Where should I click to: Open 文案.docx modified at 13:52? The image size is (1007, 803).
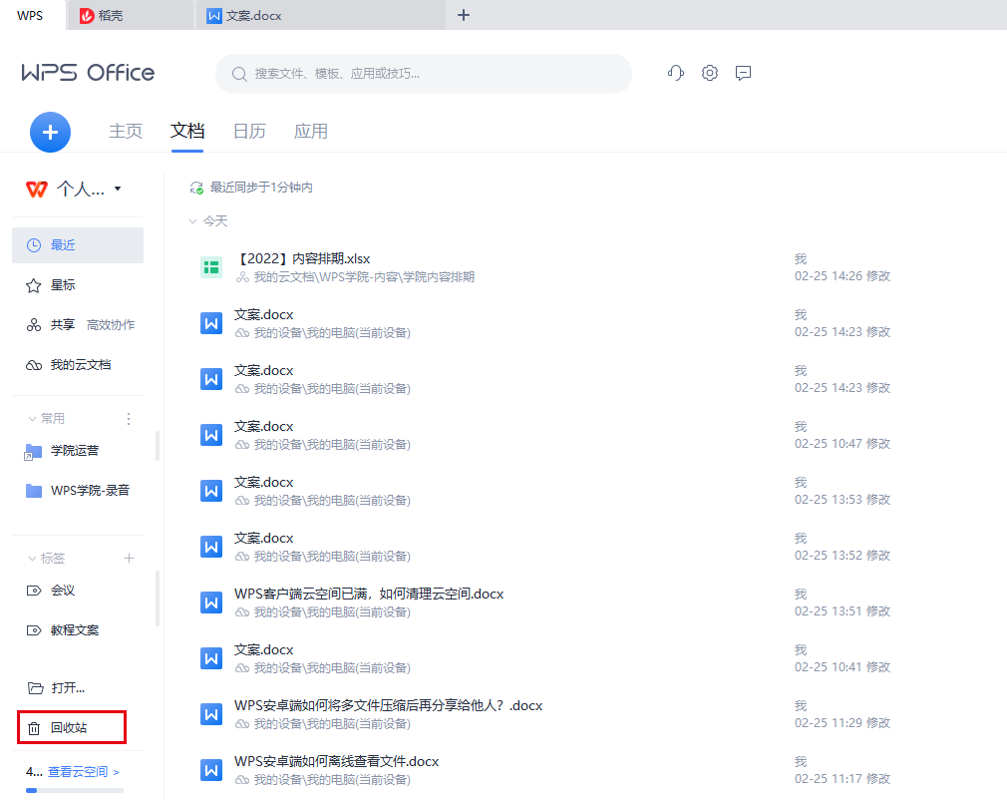coord(263,539)
